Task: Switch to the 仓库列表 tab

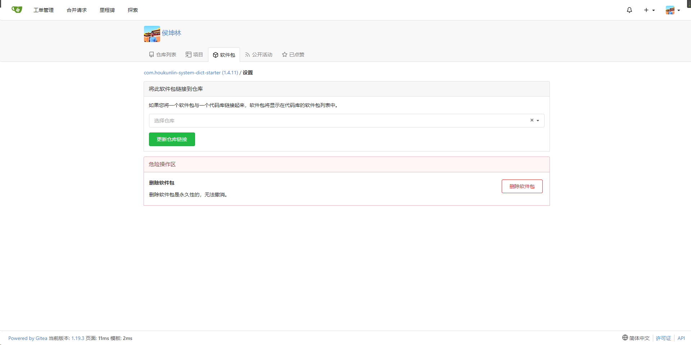Action: (x=163, y=55)
